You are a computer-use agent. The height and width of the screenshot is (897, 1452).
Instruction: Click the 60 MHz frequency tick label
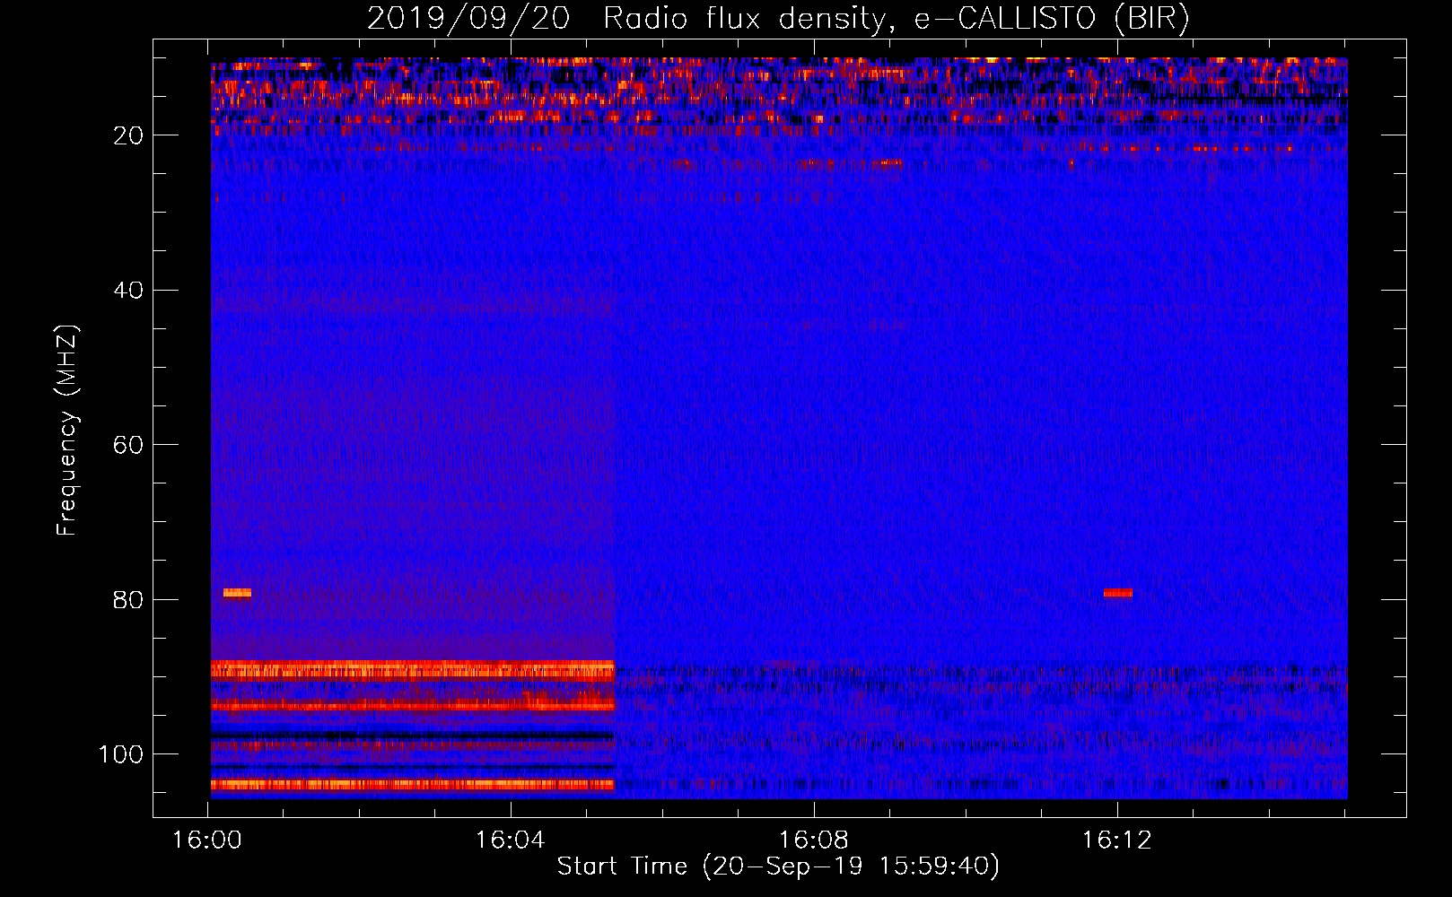(129, 445)
